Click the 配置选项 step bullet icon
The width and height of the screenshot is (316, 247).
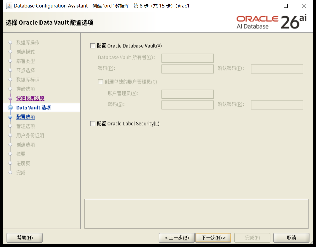point(10,117)
